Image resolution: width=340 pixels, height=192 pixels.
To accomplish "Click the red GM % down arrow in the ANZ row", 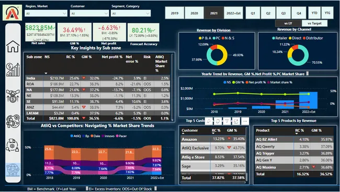I will point(84,107).
